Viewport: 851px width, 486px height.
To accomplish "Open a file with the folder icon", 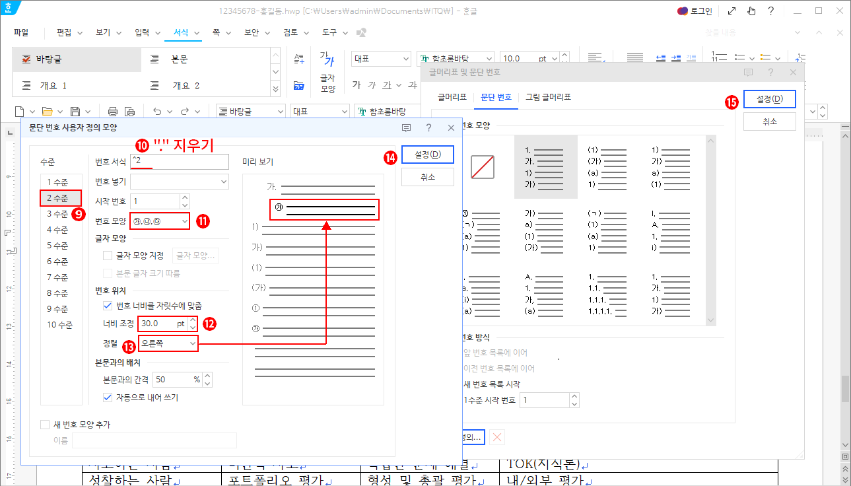I will (47, 110).
